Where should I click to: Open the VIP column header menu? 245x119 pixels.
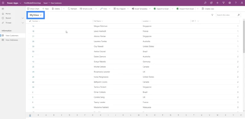click(x=195, y=21)
